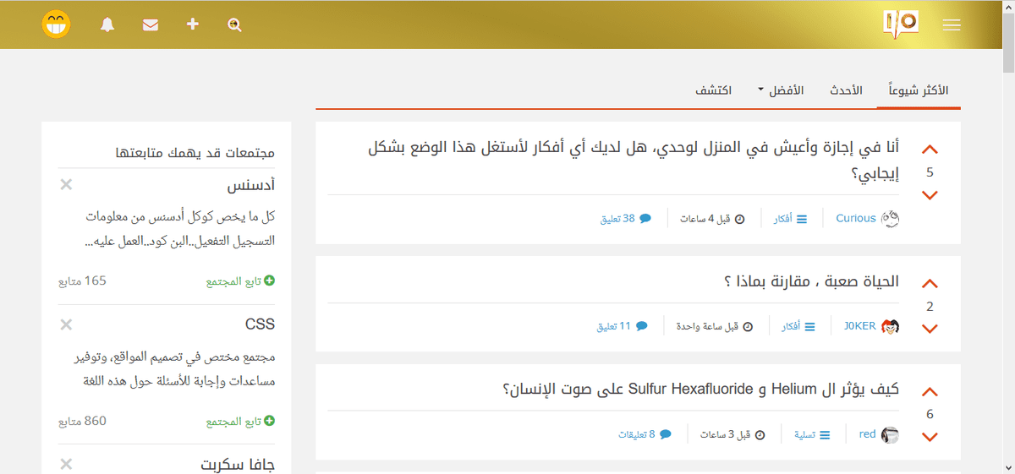Follow the أدسنس community
The image size is (1015, 474).
coord(240,281)
